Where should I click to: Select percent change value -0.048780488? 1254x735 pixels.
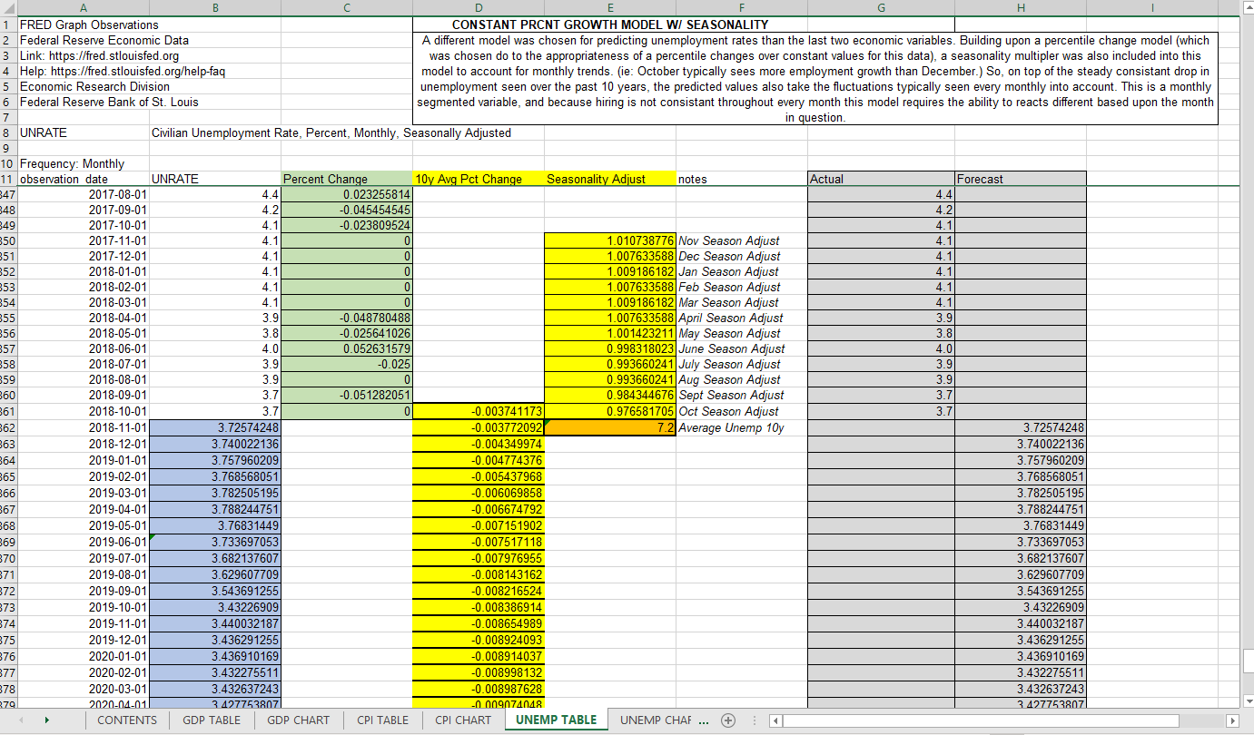pos(346,318)
